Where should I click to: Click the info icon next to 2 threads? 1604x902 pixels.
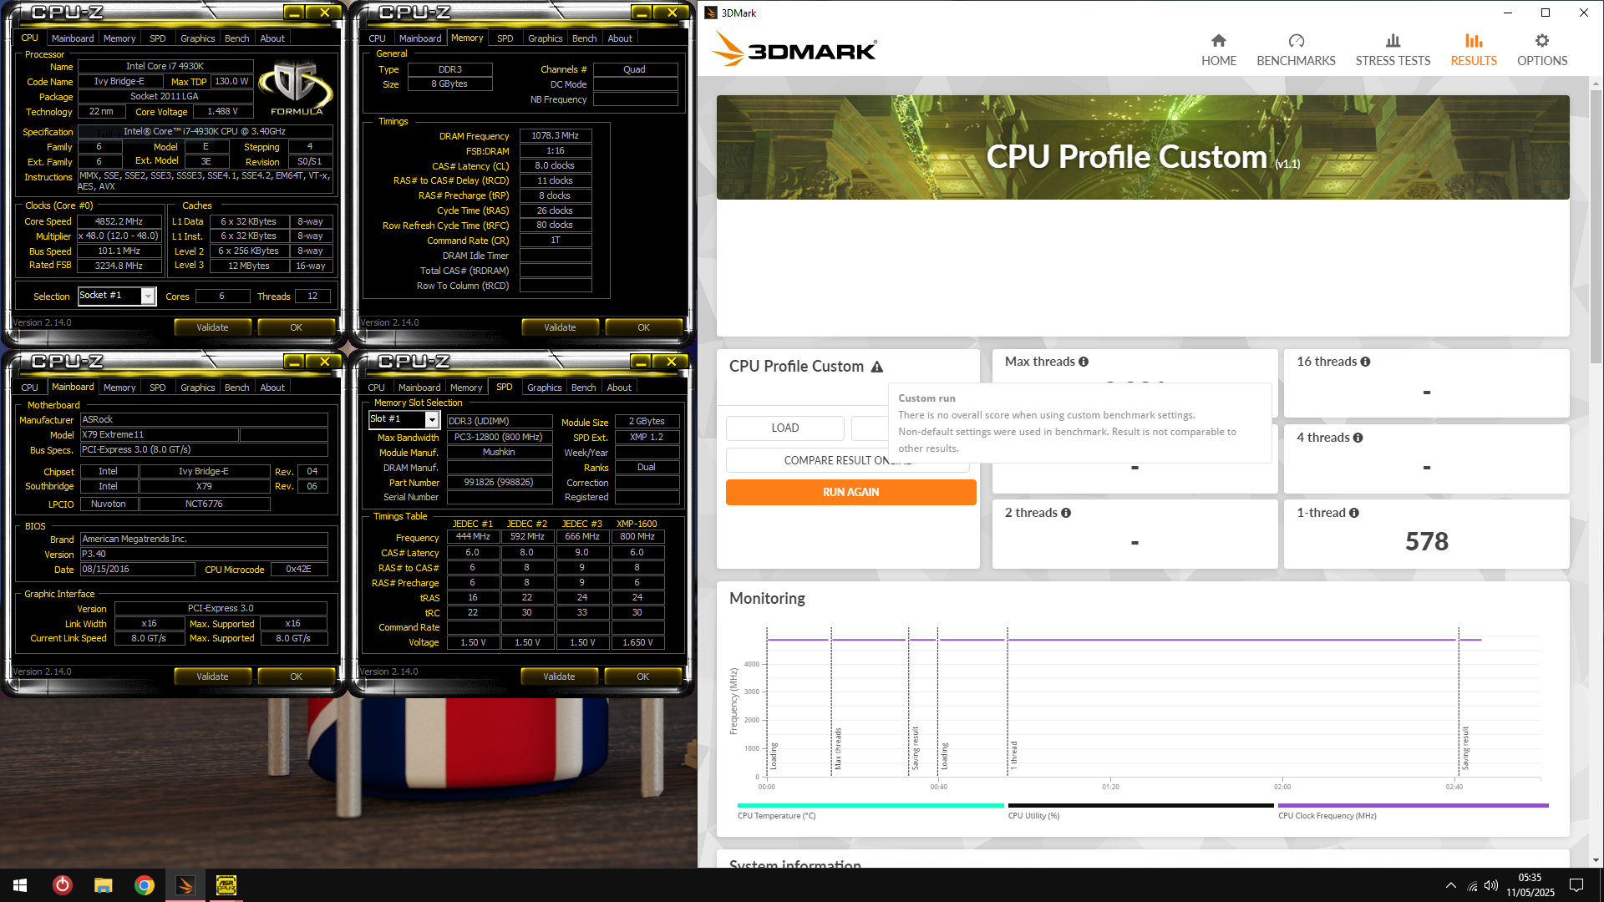[1066, 513]
